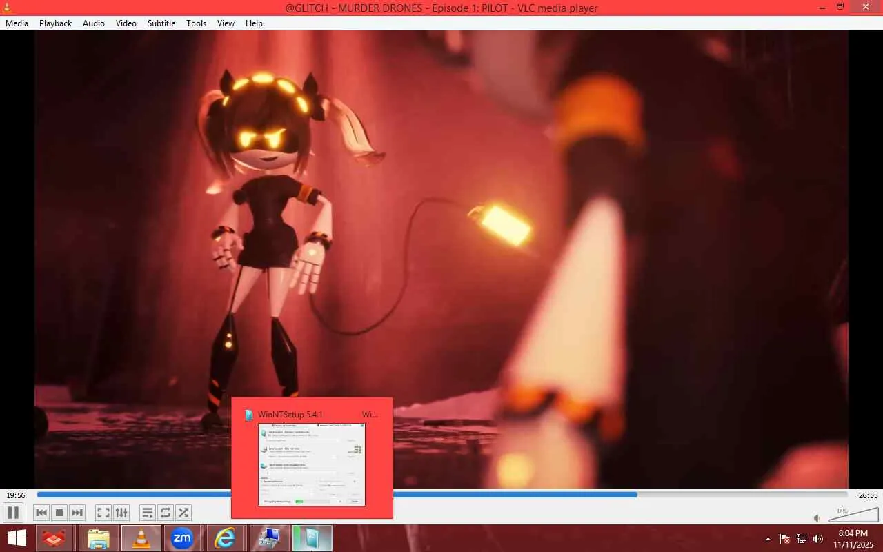The width and height of the screenshot is (883, 552).
Task: Open the Tools menu
Action: (x=196, y=23)
